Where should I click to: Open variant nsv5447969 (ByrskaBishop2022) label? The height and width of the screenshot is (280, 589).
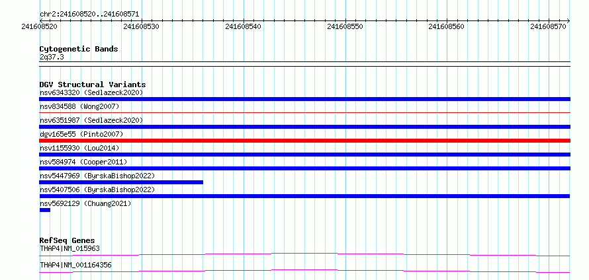(97, 176)
